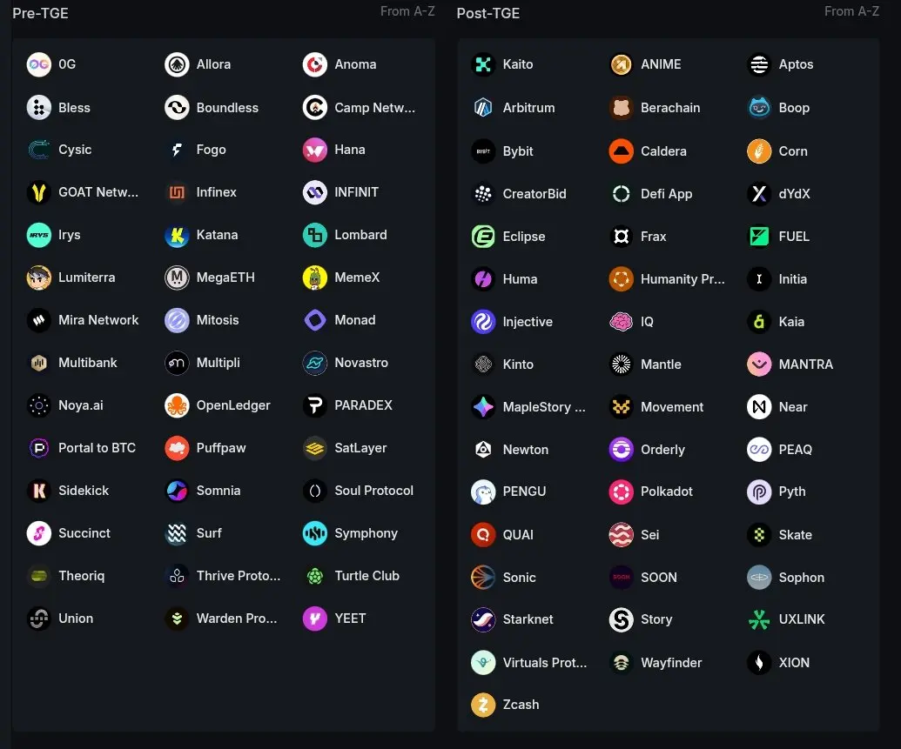Change Post-TGE sorting via From A-Z
The height and width of the screenshot is (749, 901).
tap(851, 11)
